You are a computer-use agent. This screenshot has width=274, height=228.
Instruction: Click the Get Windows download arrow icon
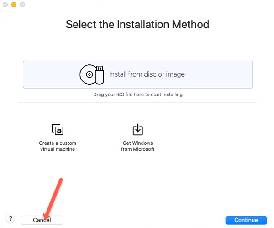click(138, 130)
